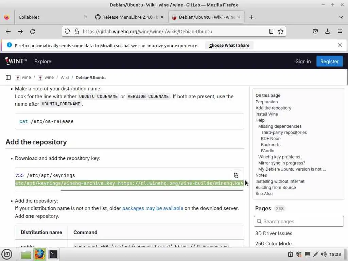This screenshot has width=348, height=261.
Task: Click the code block horizontal scrollbar
Action: [152, 190]
